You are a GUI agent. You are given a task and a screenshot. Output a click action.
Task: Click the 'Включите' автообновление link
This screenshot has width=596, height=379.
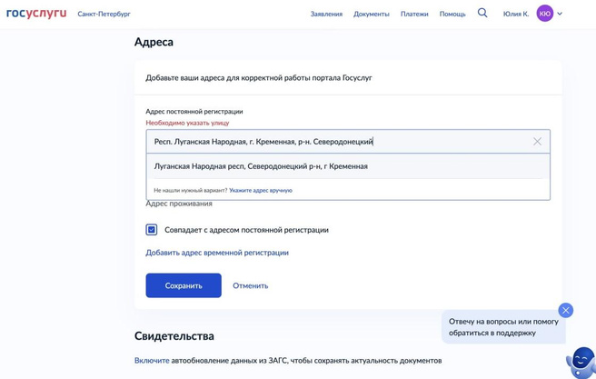(x=152, y=361)
